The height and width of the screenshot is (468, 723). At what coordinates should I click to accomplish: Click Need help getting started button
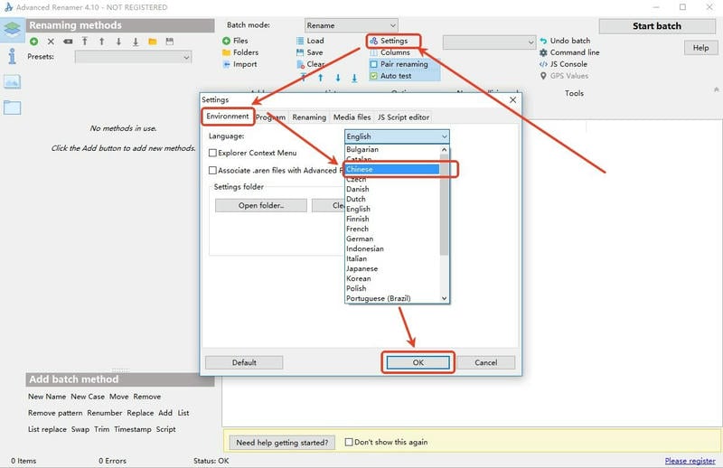[x=282, y=443]
